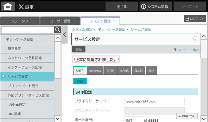Click the ポート番号 input field

pos(134,119)
